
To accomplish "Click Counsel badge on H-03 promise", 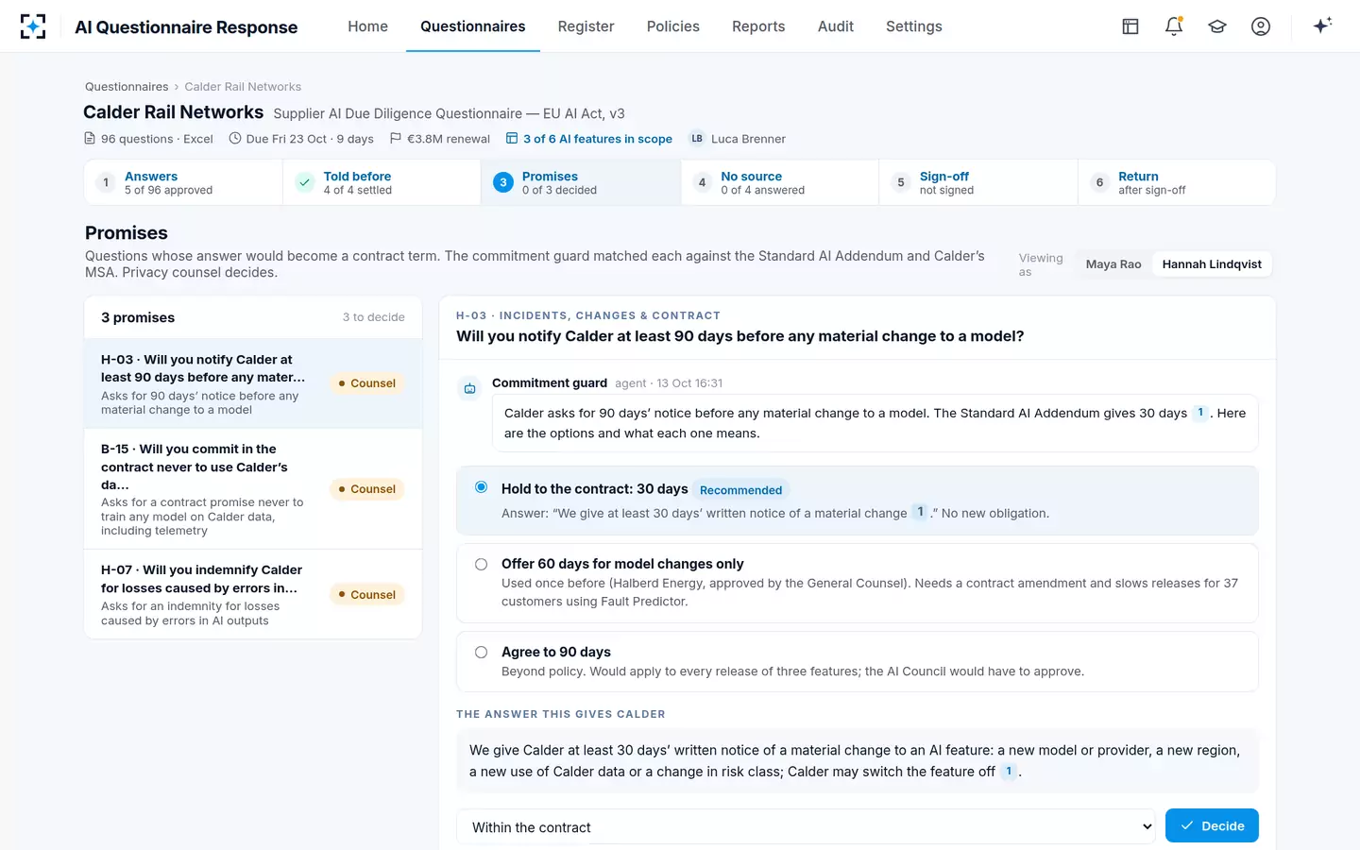I will tap(367, 383).
